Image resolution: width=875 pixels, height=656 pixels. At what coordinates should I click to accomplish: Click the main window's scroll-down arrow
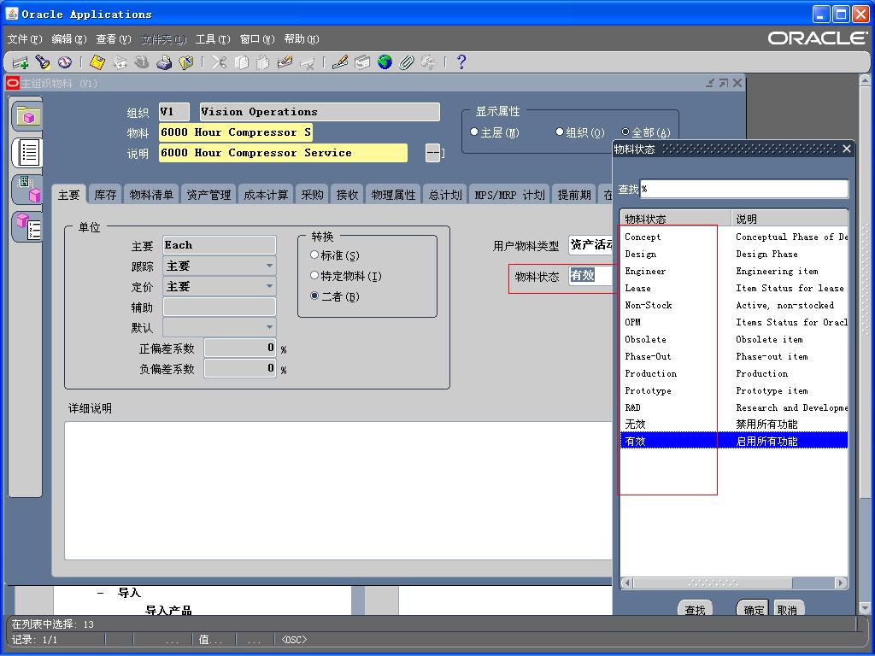tap(865, 607)
